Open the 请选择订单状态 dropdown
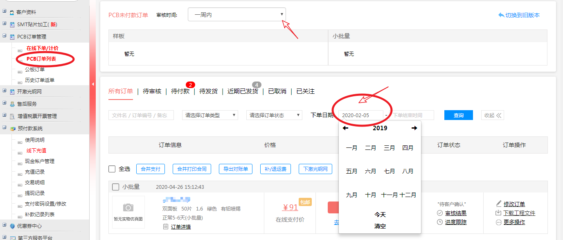 point(274,115)
